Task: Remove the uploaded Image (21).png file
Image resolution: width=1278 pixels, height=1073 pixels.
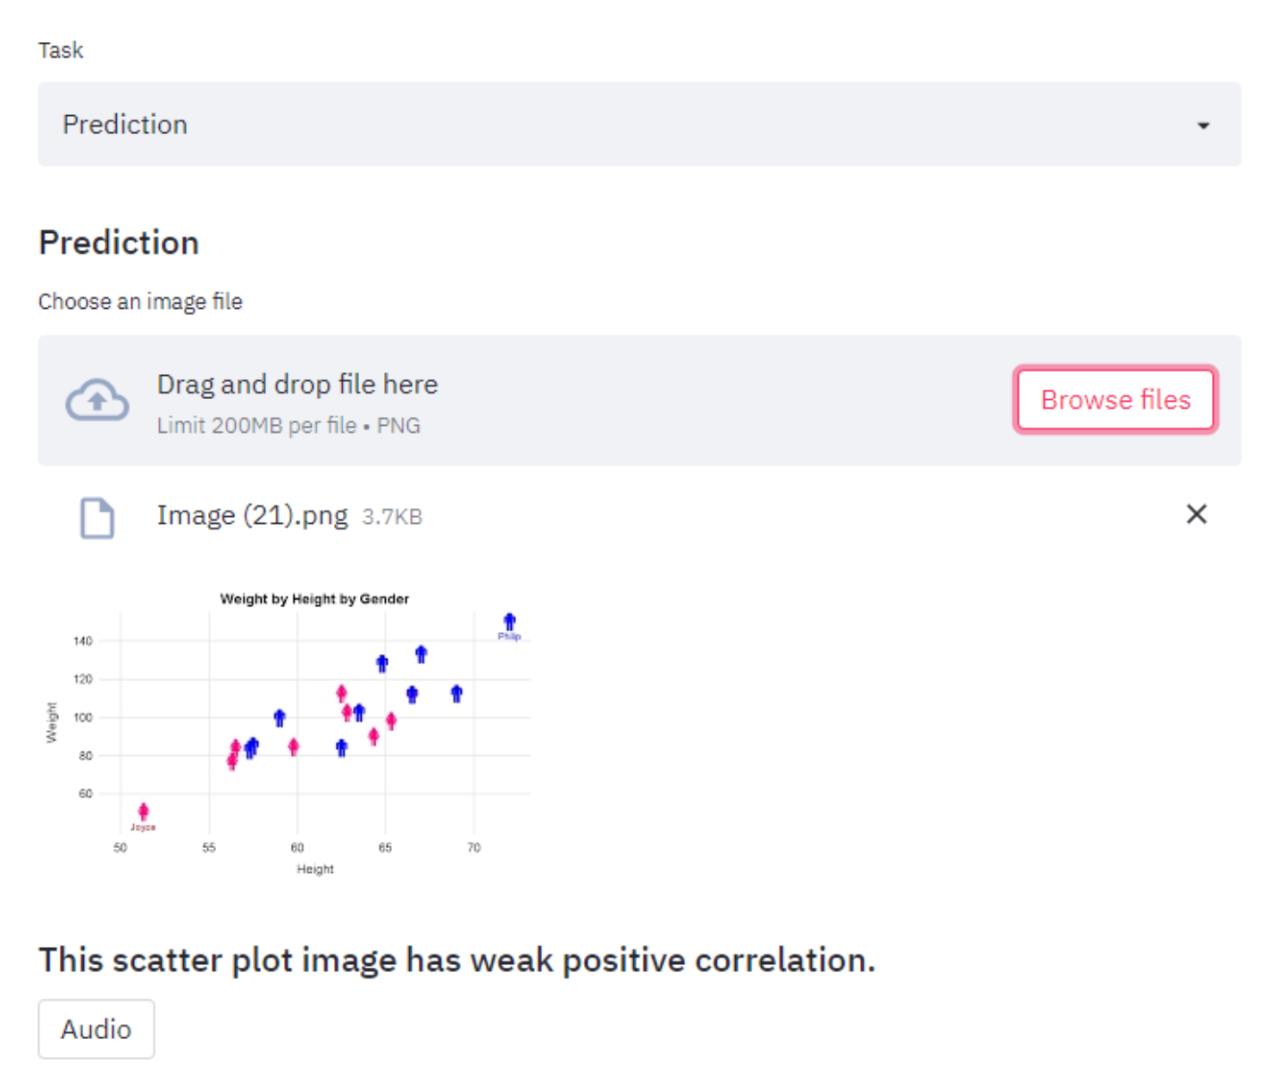Action: click(1196, 514)
